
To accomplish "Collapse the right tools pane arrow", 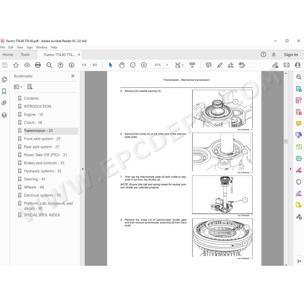I will [290, 169].
